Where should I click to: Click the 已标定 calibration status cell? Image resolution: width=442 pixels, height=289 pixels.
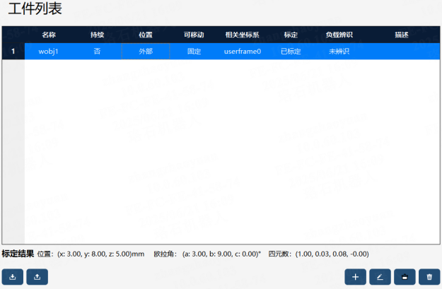pyautogui.click(x=291, y=52)
